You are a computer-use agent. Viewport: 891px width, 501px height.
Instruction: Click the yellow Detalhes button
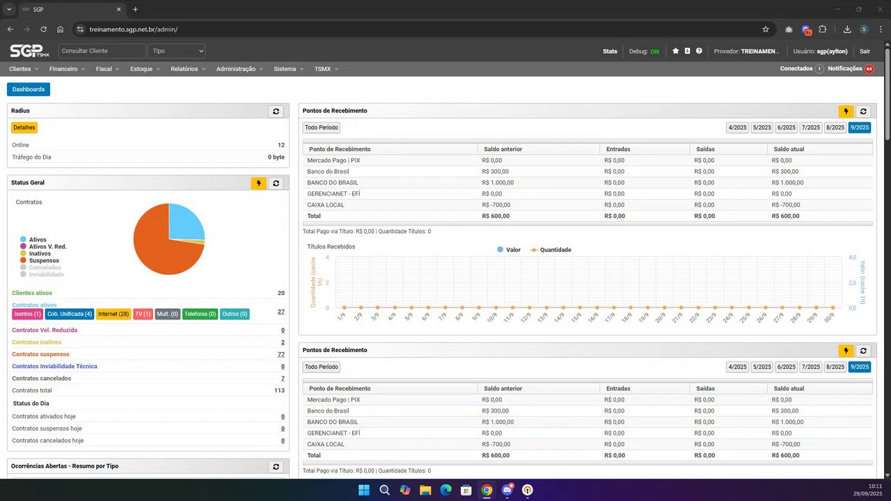24,127
